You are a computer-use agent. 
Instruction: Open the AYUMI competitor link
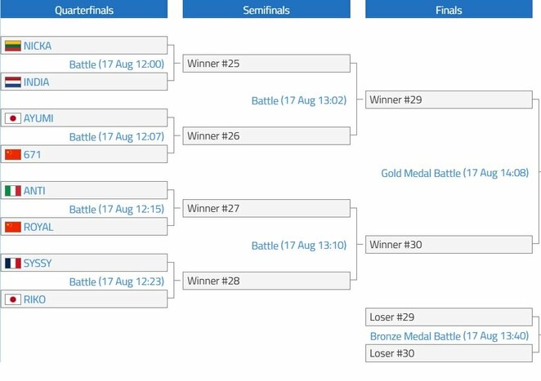point(38,118)
